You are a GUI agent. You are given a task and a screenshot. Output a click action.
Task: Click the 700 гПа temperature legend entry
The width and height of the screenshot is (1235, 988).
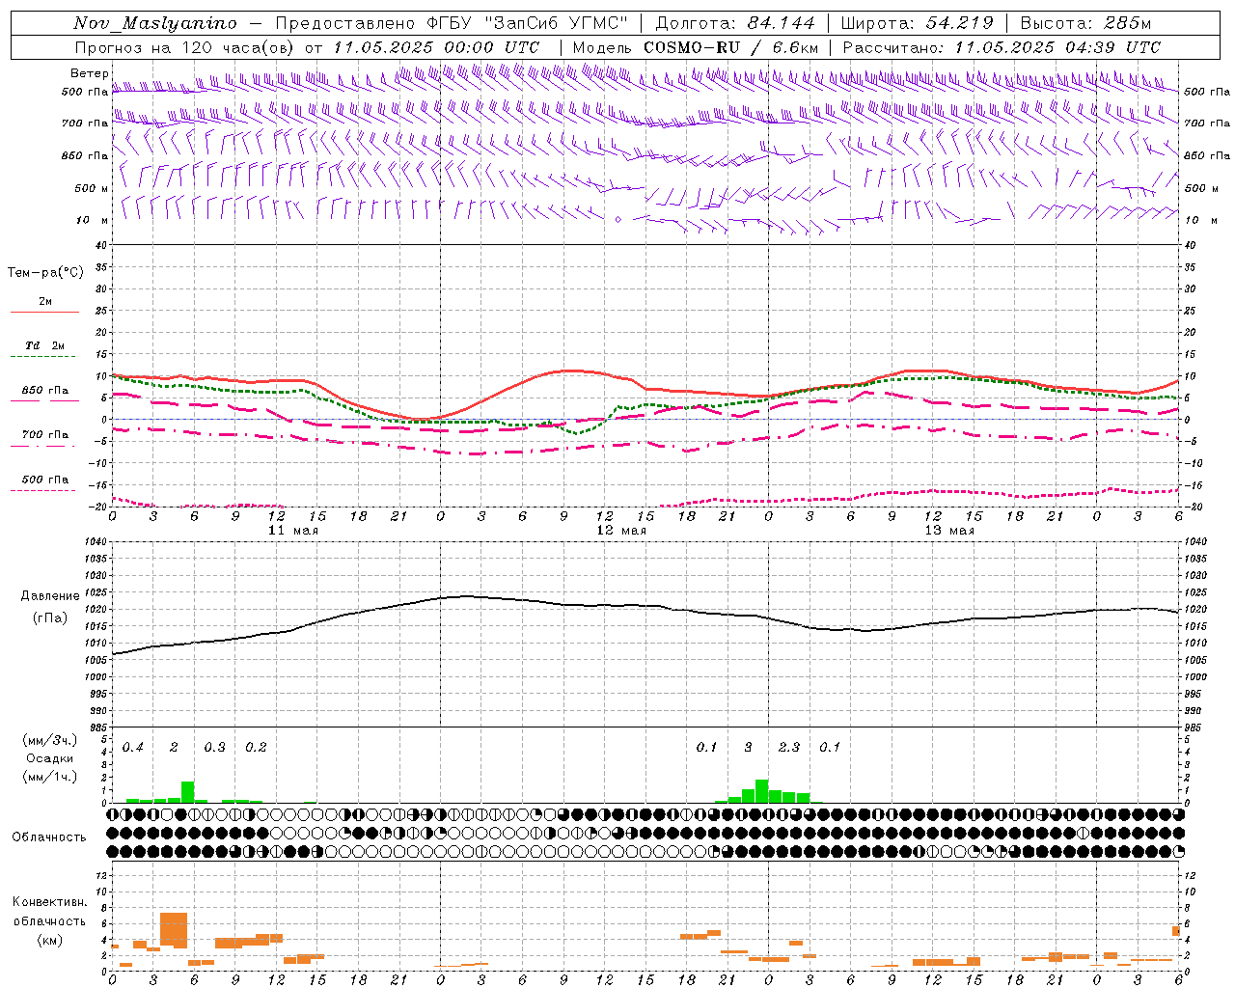coord(45,435)
